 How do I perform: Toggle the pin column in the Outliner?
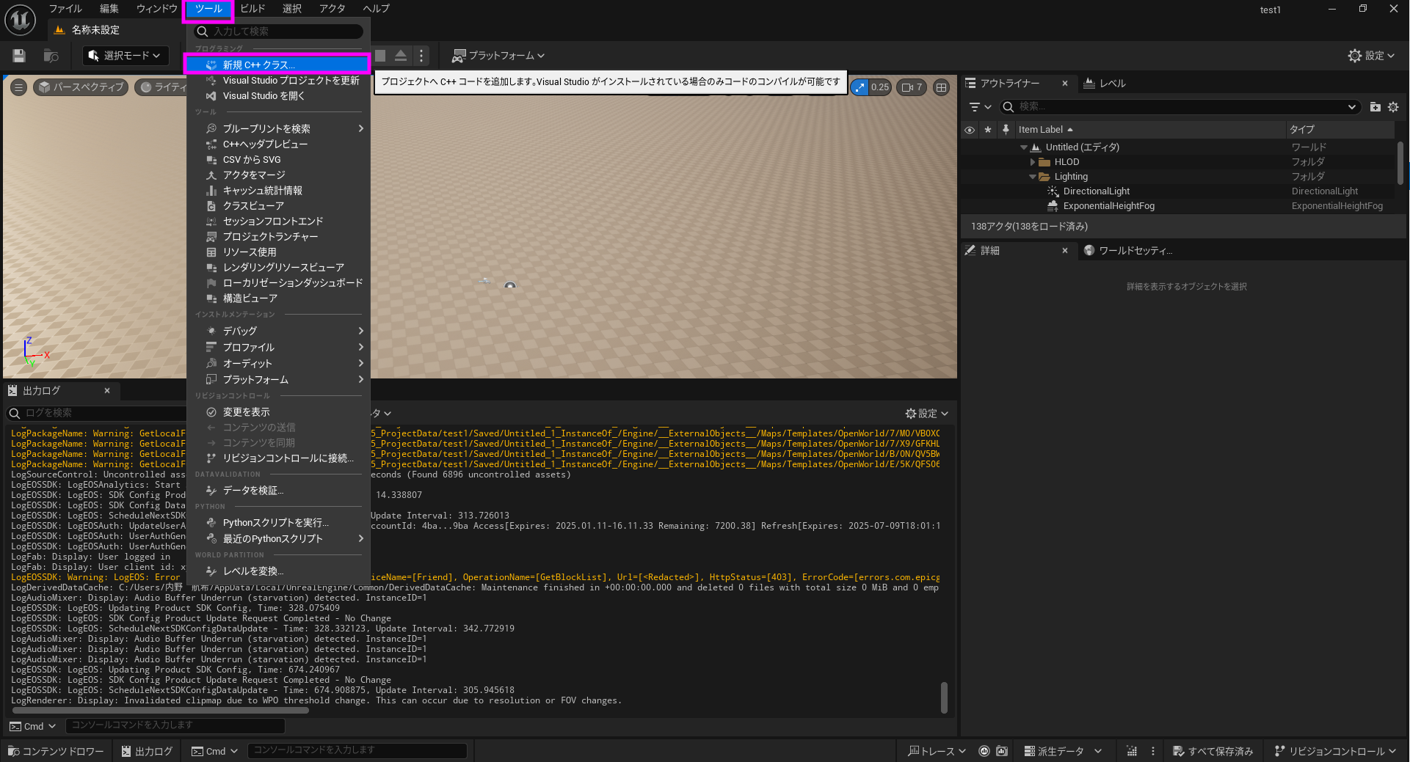pyautogui.click(x=1006, y=129)
